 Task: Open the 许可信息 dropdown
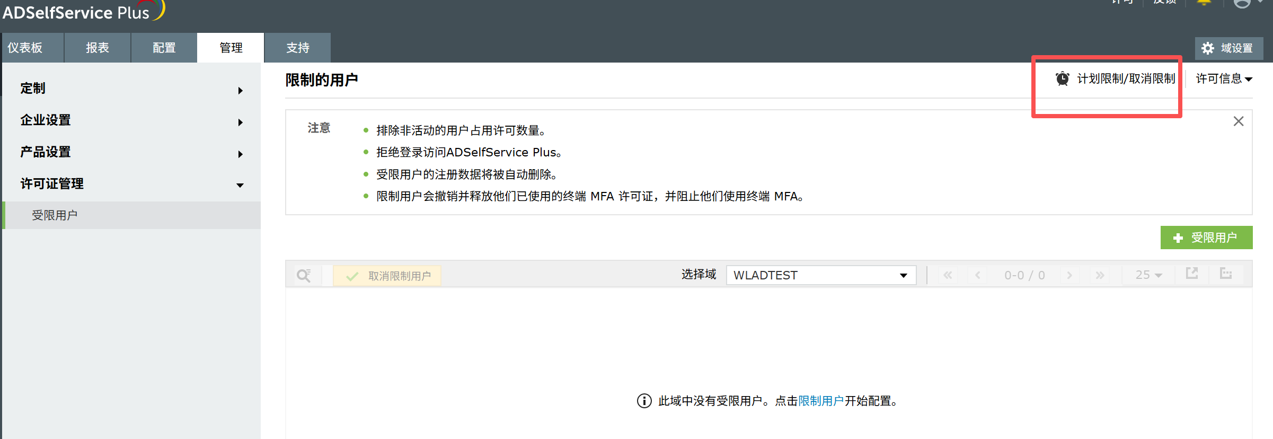tap(1224, 79)
